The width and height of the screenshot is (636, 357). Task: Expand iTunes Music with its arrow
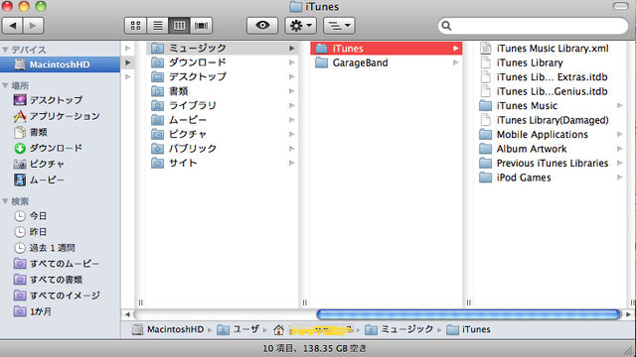point(620,106)
